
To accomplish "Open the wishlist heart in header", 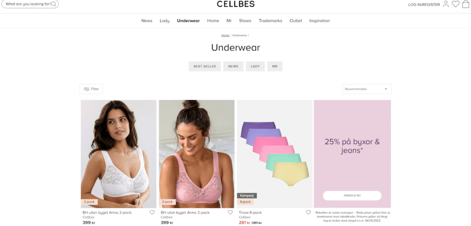I will click(456, 4).
